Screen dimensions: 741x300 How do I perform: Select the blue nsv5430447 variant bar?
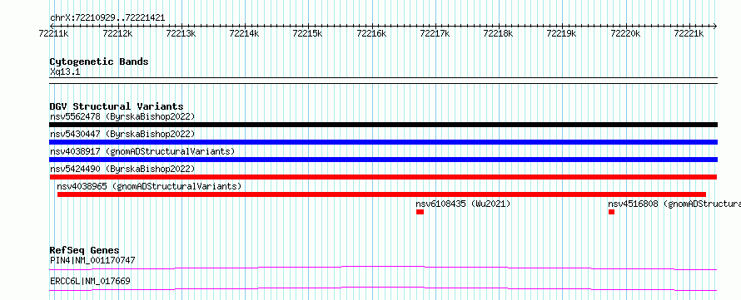tap(383, 142)
